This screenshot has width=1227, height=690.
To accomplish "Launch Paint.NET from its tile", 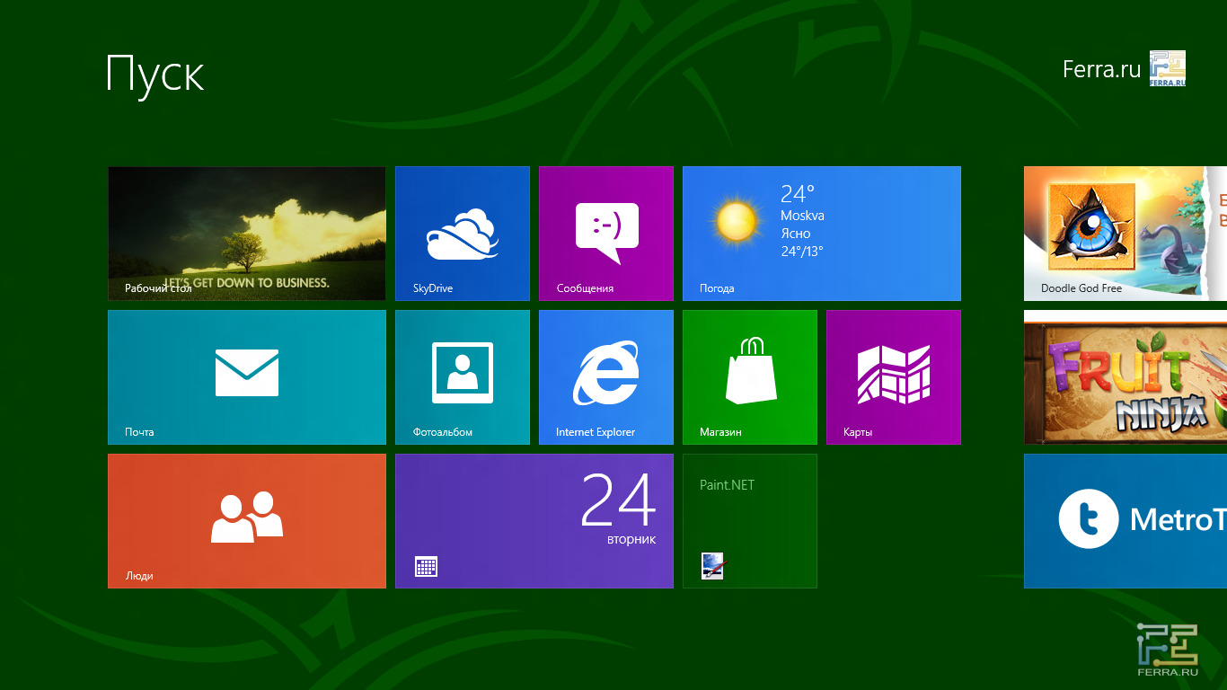I will (749, 521).
